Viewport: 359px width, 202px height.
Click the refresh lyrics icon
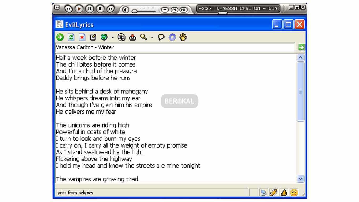(71, 37)
